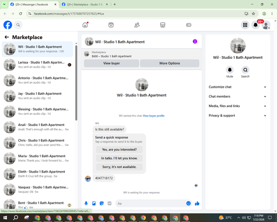Open Windows Start menu
The image size is (277, 222).
point(5,218)
